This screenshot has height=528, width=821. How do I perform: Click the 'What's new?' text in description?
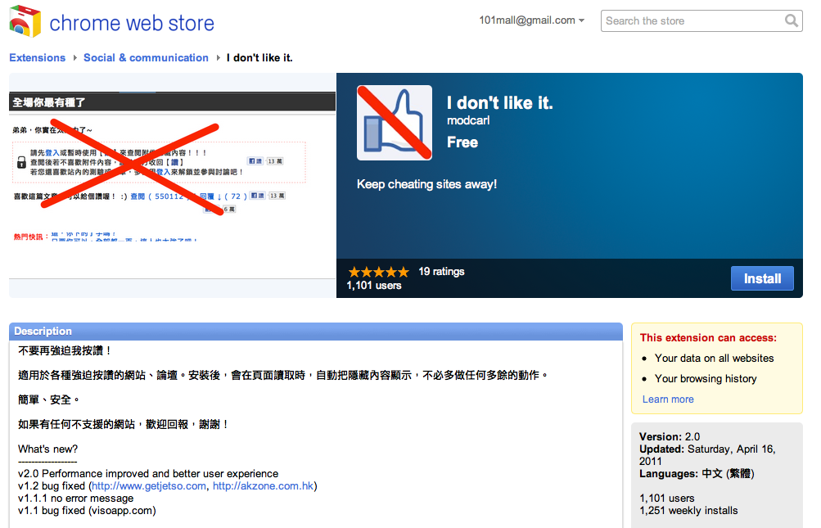tap(47, 449)
